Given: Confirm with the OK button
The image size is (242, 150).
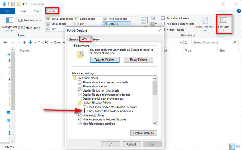Looking at the screenshot, I should tap(110, 144).
